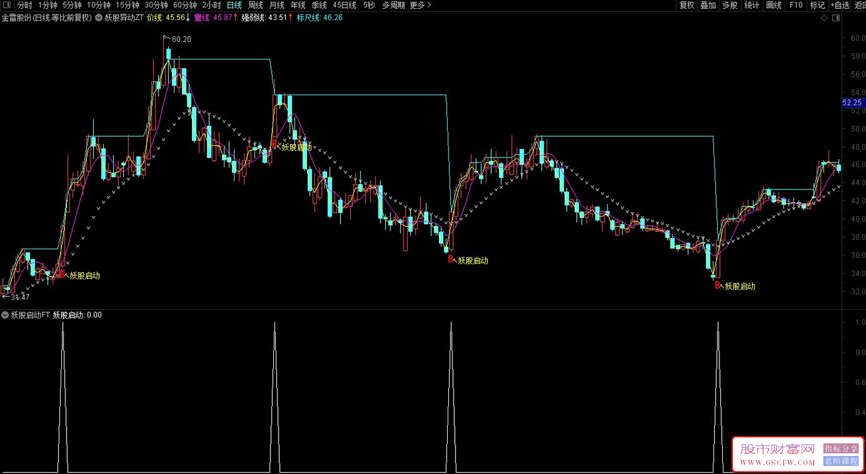Open the 妖股启动FT sub-indicator circle icon
The image size is (866, 474).
pyautogui.click(x=5, y=315)
